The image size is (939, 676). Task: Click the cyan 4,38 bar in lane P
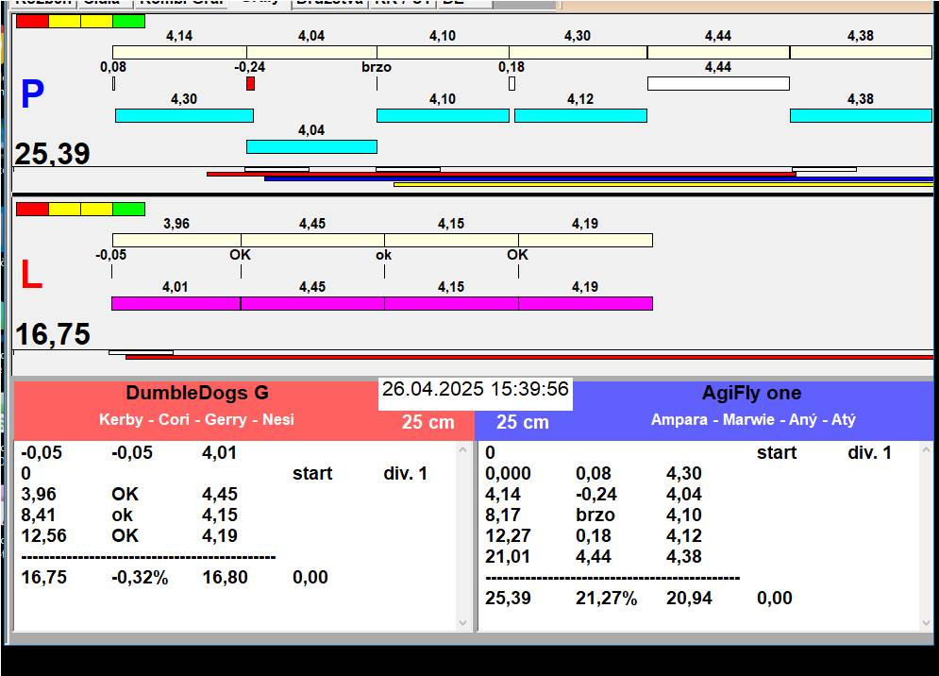click(861, 115)
